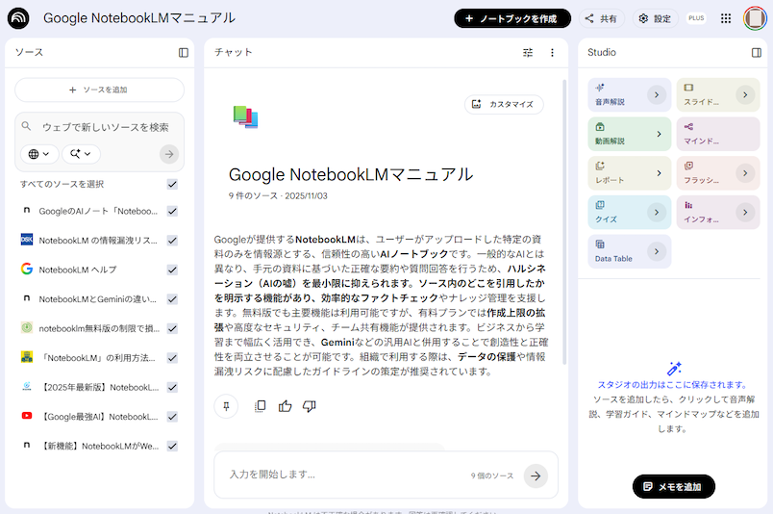Generate video overview 動画解説 tile
This screenshot has width=773, height=514.
point(630,134)
